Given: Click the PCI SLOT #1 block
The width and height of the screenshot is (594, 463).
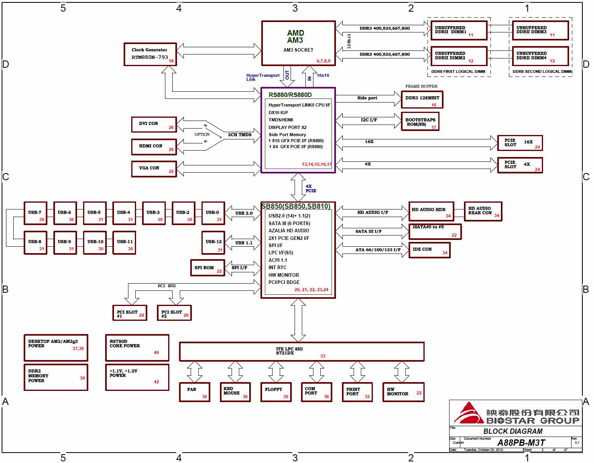Looking at the screenshot, I should coord(130,313).
